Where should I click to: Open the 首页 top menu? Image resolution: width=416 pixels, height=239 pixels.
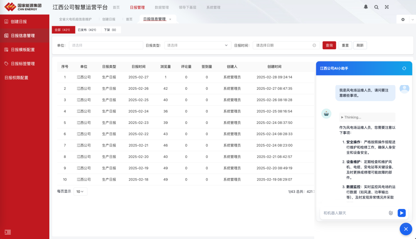click(x=116, y=7)
